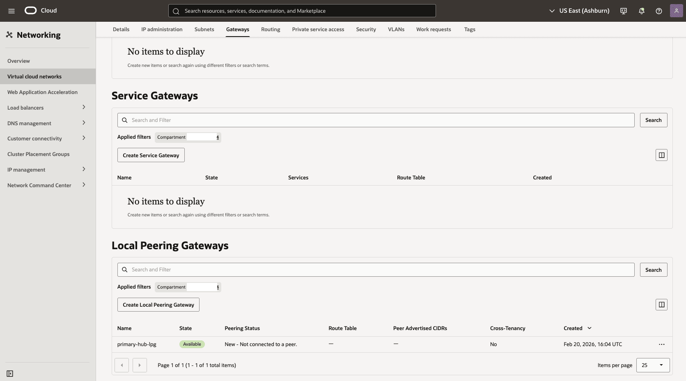Open the navigation hamburger menu
This screenshot has height=381, width=686.
click(x=11, y=11)
